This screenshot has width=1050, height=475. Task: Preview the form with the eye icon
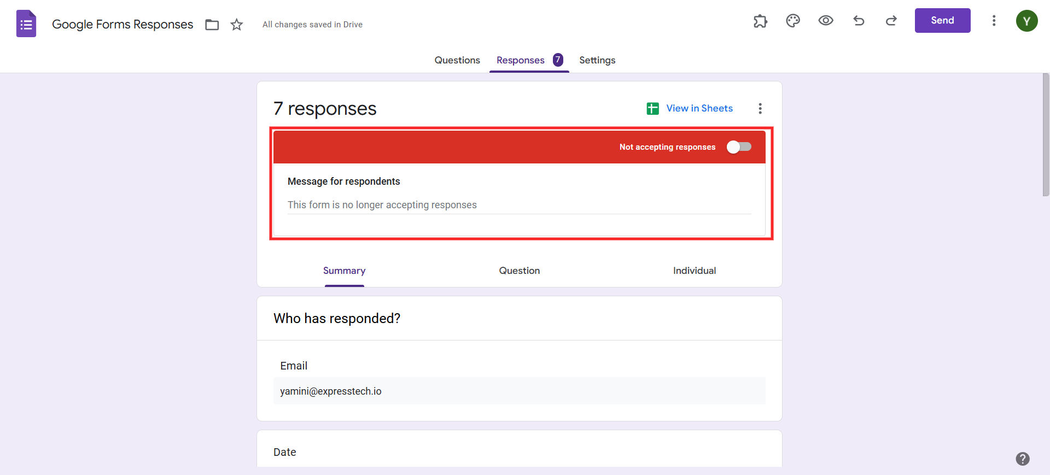[x=826, y=21]
